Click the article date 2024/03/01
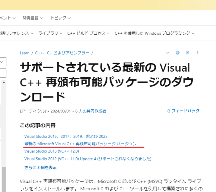 60,111
